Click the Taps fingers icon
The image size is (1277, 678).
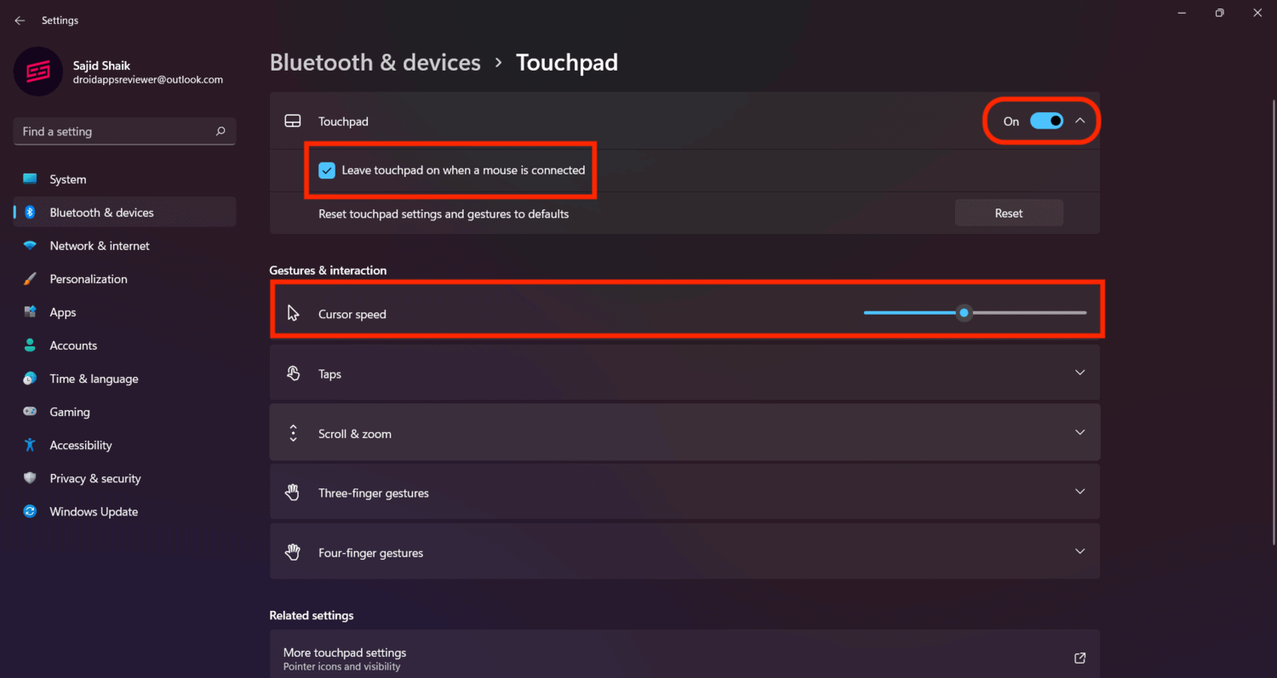click(x=293, y=373)
